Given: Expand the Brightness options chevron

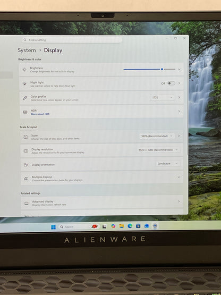Looking at the screenshot, I should pos(179,69).
